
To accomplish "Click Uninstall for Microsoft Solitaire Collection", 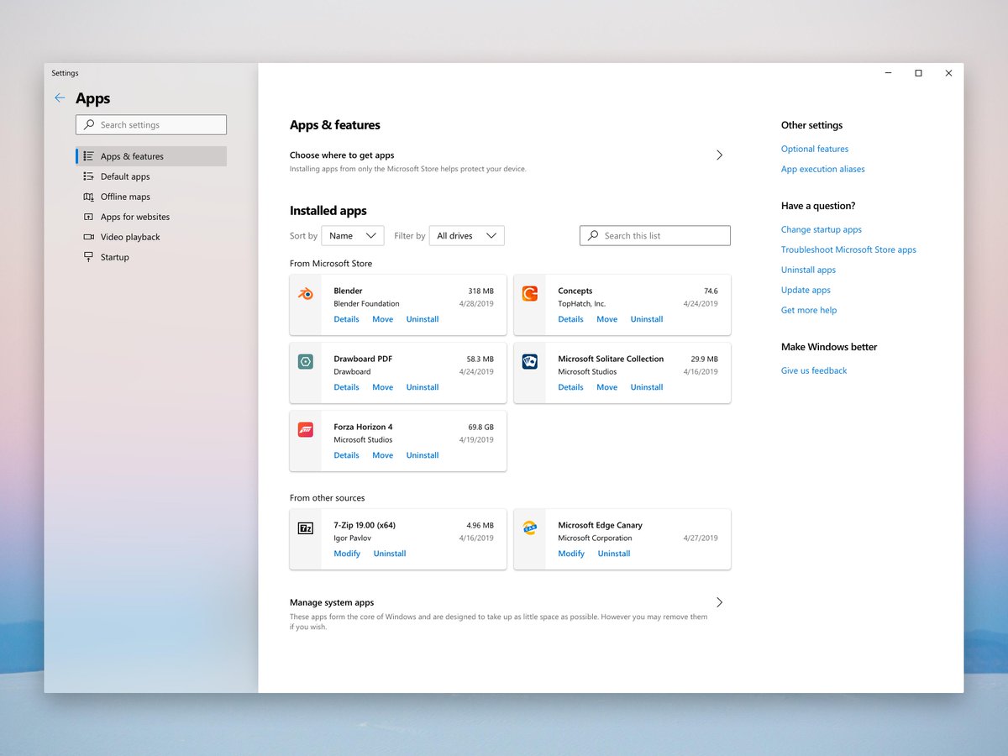I will 647,387.
